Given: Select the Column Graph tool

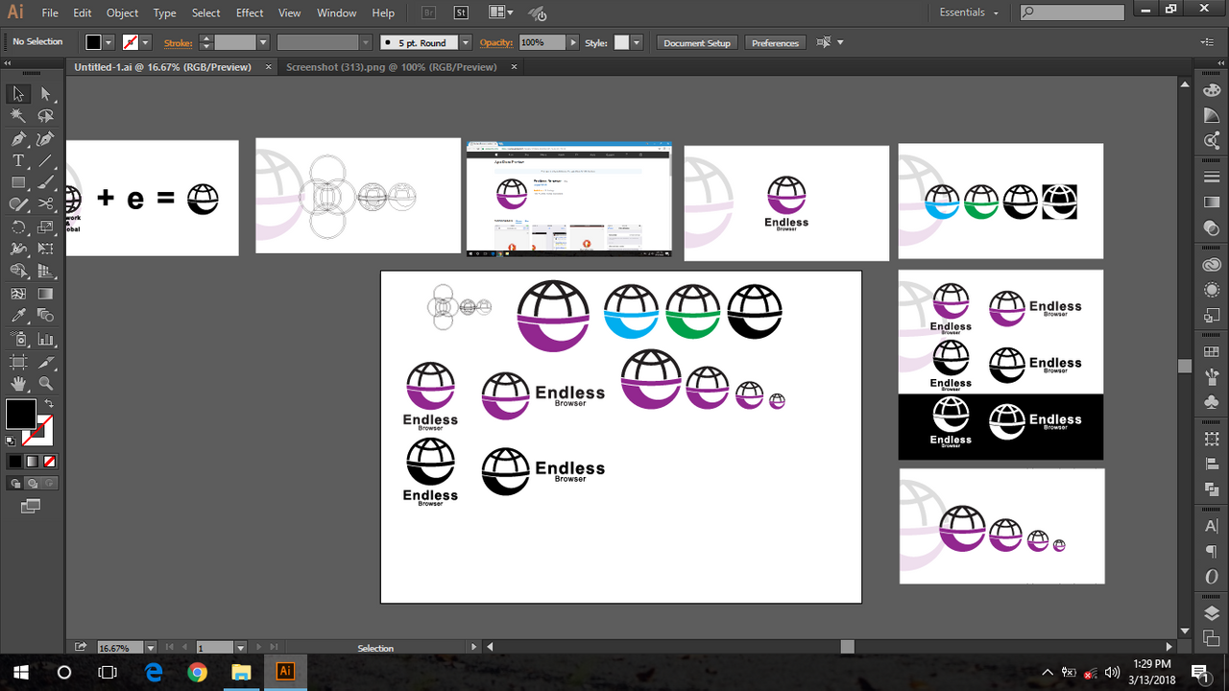Looking at the screenshot, I should tap(45, 339).
